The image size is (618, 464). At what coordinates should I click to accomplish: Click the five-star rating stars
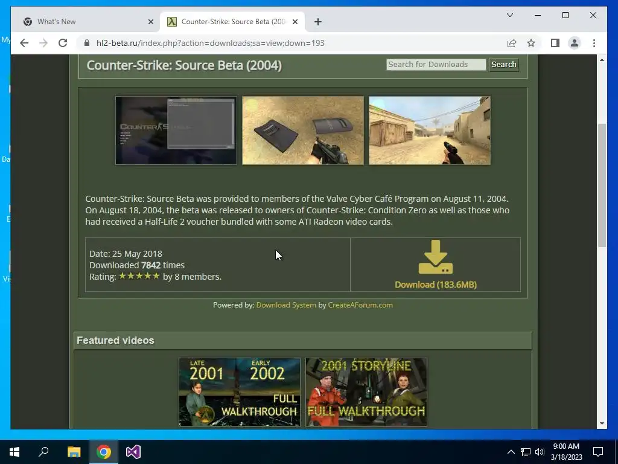pos(139,275)
